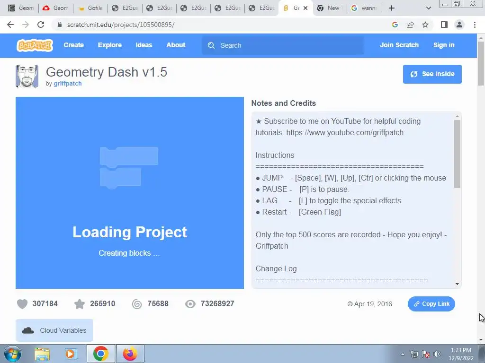
Task: Click the remixes spiral icon
Action: (137, 304)
